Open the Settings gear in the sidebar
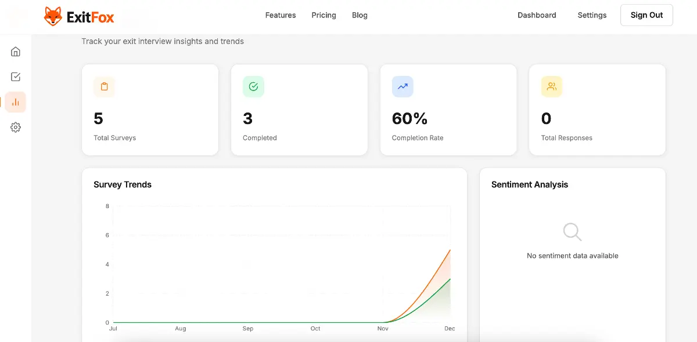This screenshot has width=697, height=342. pos(15,127)
